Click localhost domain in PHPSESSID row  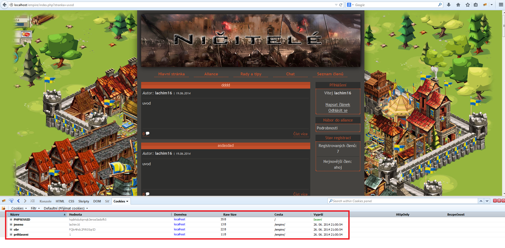pyautogui.click(x=179, y=219)
